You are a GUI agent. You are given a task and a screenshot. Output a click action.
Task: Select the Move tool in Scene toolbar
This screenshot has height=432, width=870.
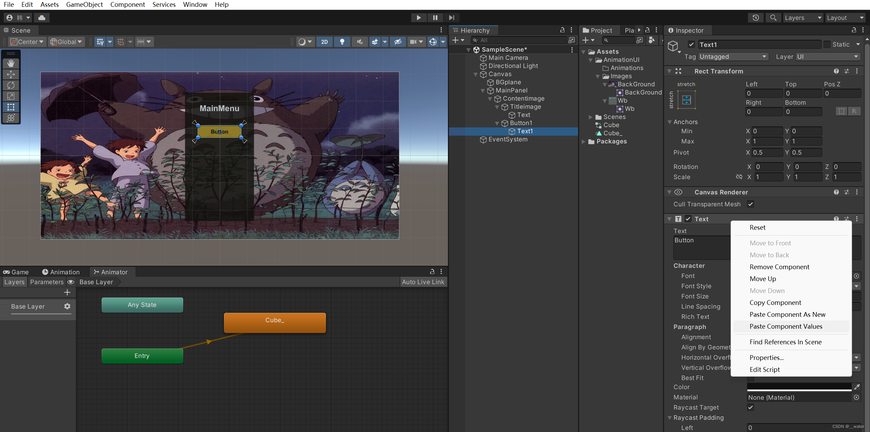pos(11,74)
